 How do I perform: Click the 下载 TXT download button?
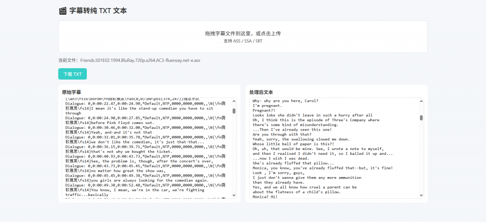pos(73,74)
